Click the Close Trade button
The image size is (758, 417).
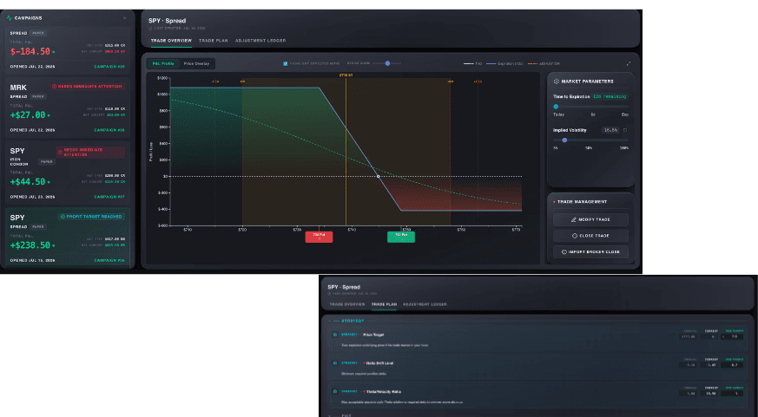pos(590,236)
